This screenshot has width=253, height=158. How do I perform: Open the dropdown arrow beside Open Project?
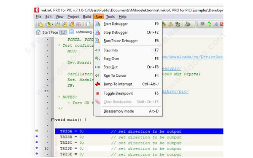52,24
